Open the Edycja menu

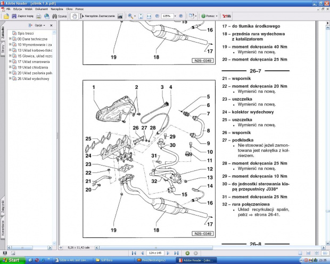(x=18, y=9)
